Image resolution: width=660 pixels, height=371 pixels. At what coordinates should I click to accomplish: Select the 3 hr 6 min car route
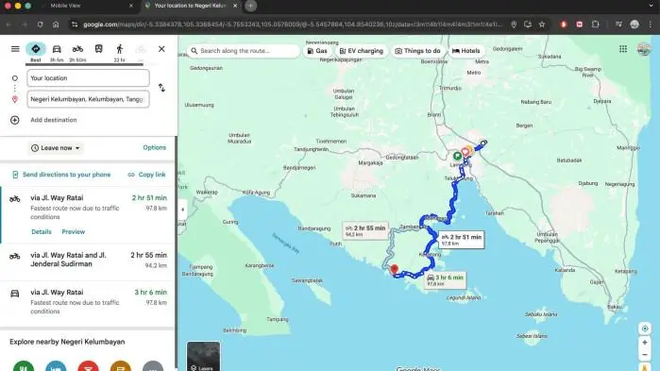(88, 301)
